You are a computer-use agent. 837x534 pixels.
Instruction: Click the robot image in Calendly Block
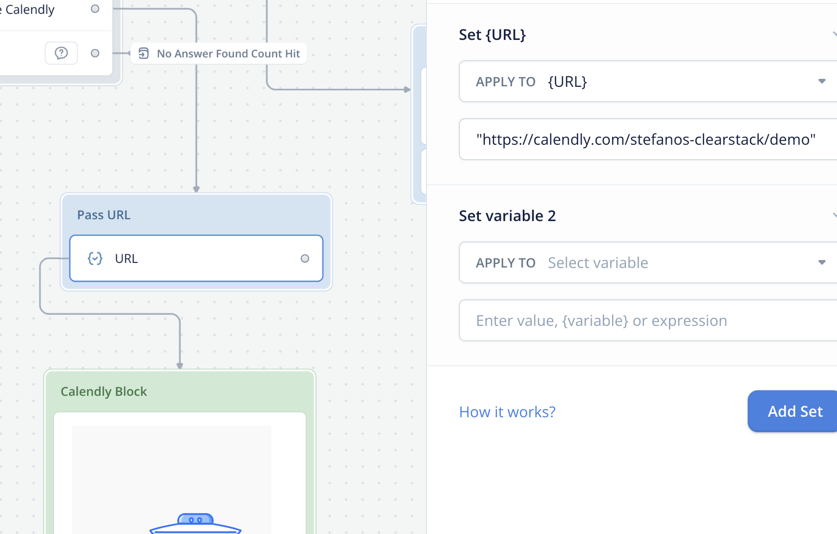pyautogui.click(x=196, y=523)
